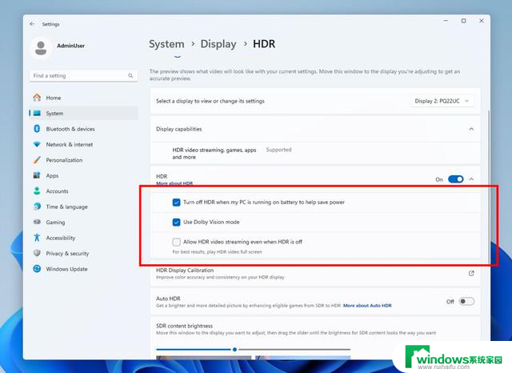Click the Apps icon in sidebar
512x373 pixels.
click(x=37, y=175)
